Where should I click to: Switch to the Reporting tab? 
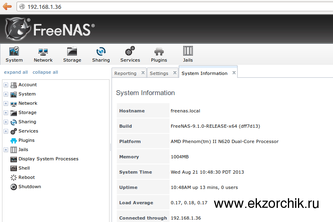point(125,73)
